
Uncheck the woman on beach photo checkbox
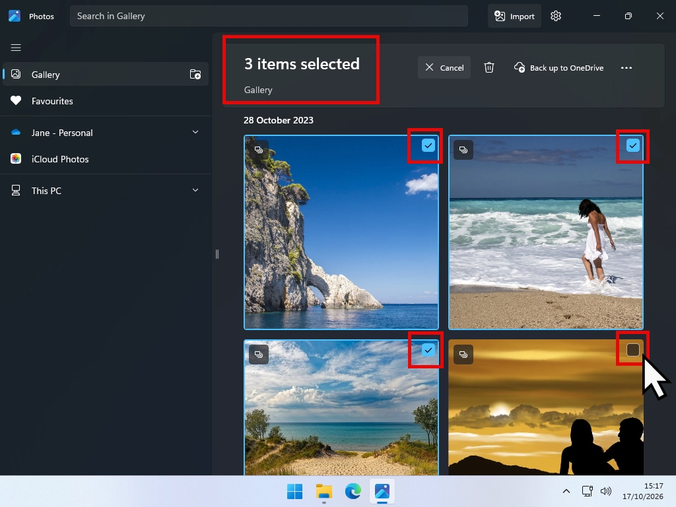pyautogui.click(x=633, y=145)
